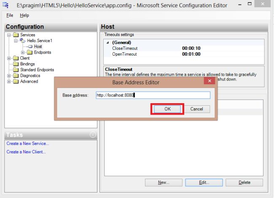This screenshot has height=198, width=274.
Task: Select the Standard Endpoints tree label
Action: (x=37, y=70)
